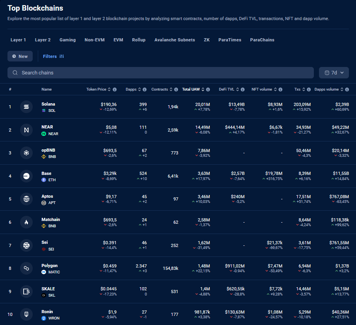Select the EVM tab

[x=118, y=40]
